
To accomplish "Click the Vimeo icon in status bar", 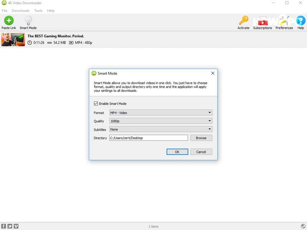I will pos(16,226).
